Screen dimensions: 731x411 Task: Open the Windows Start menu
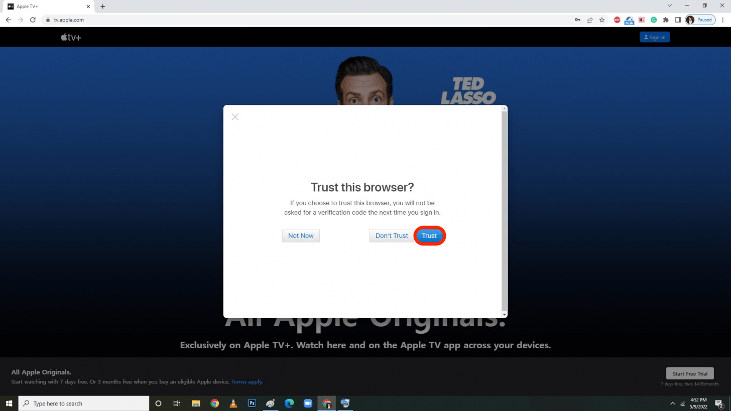[x=9, y=403]
